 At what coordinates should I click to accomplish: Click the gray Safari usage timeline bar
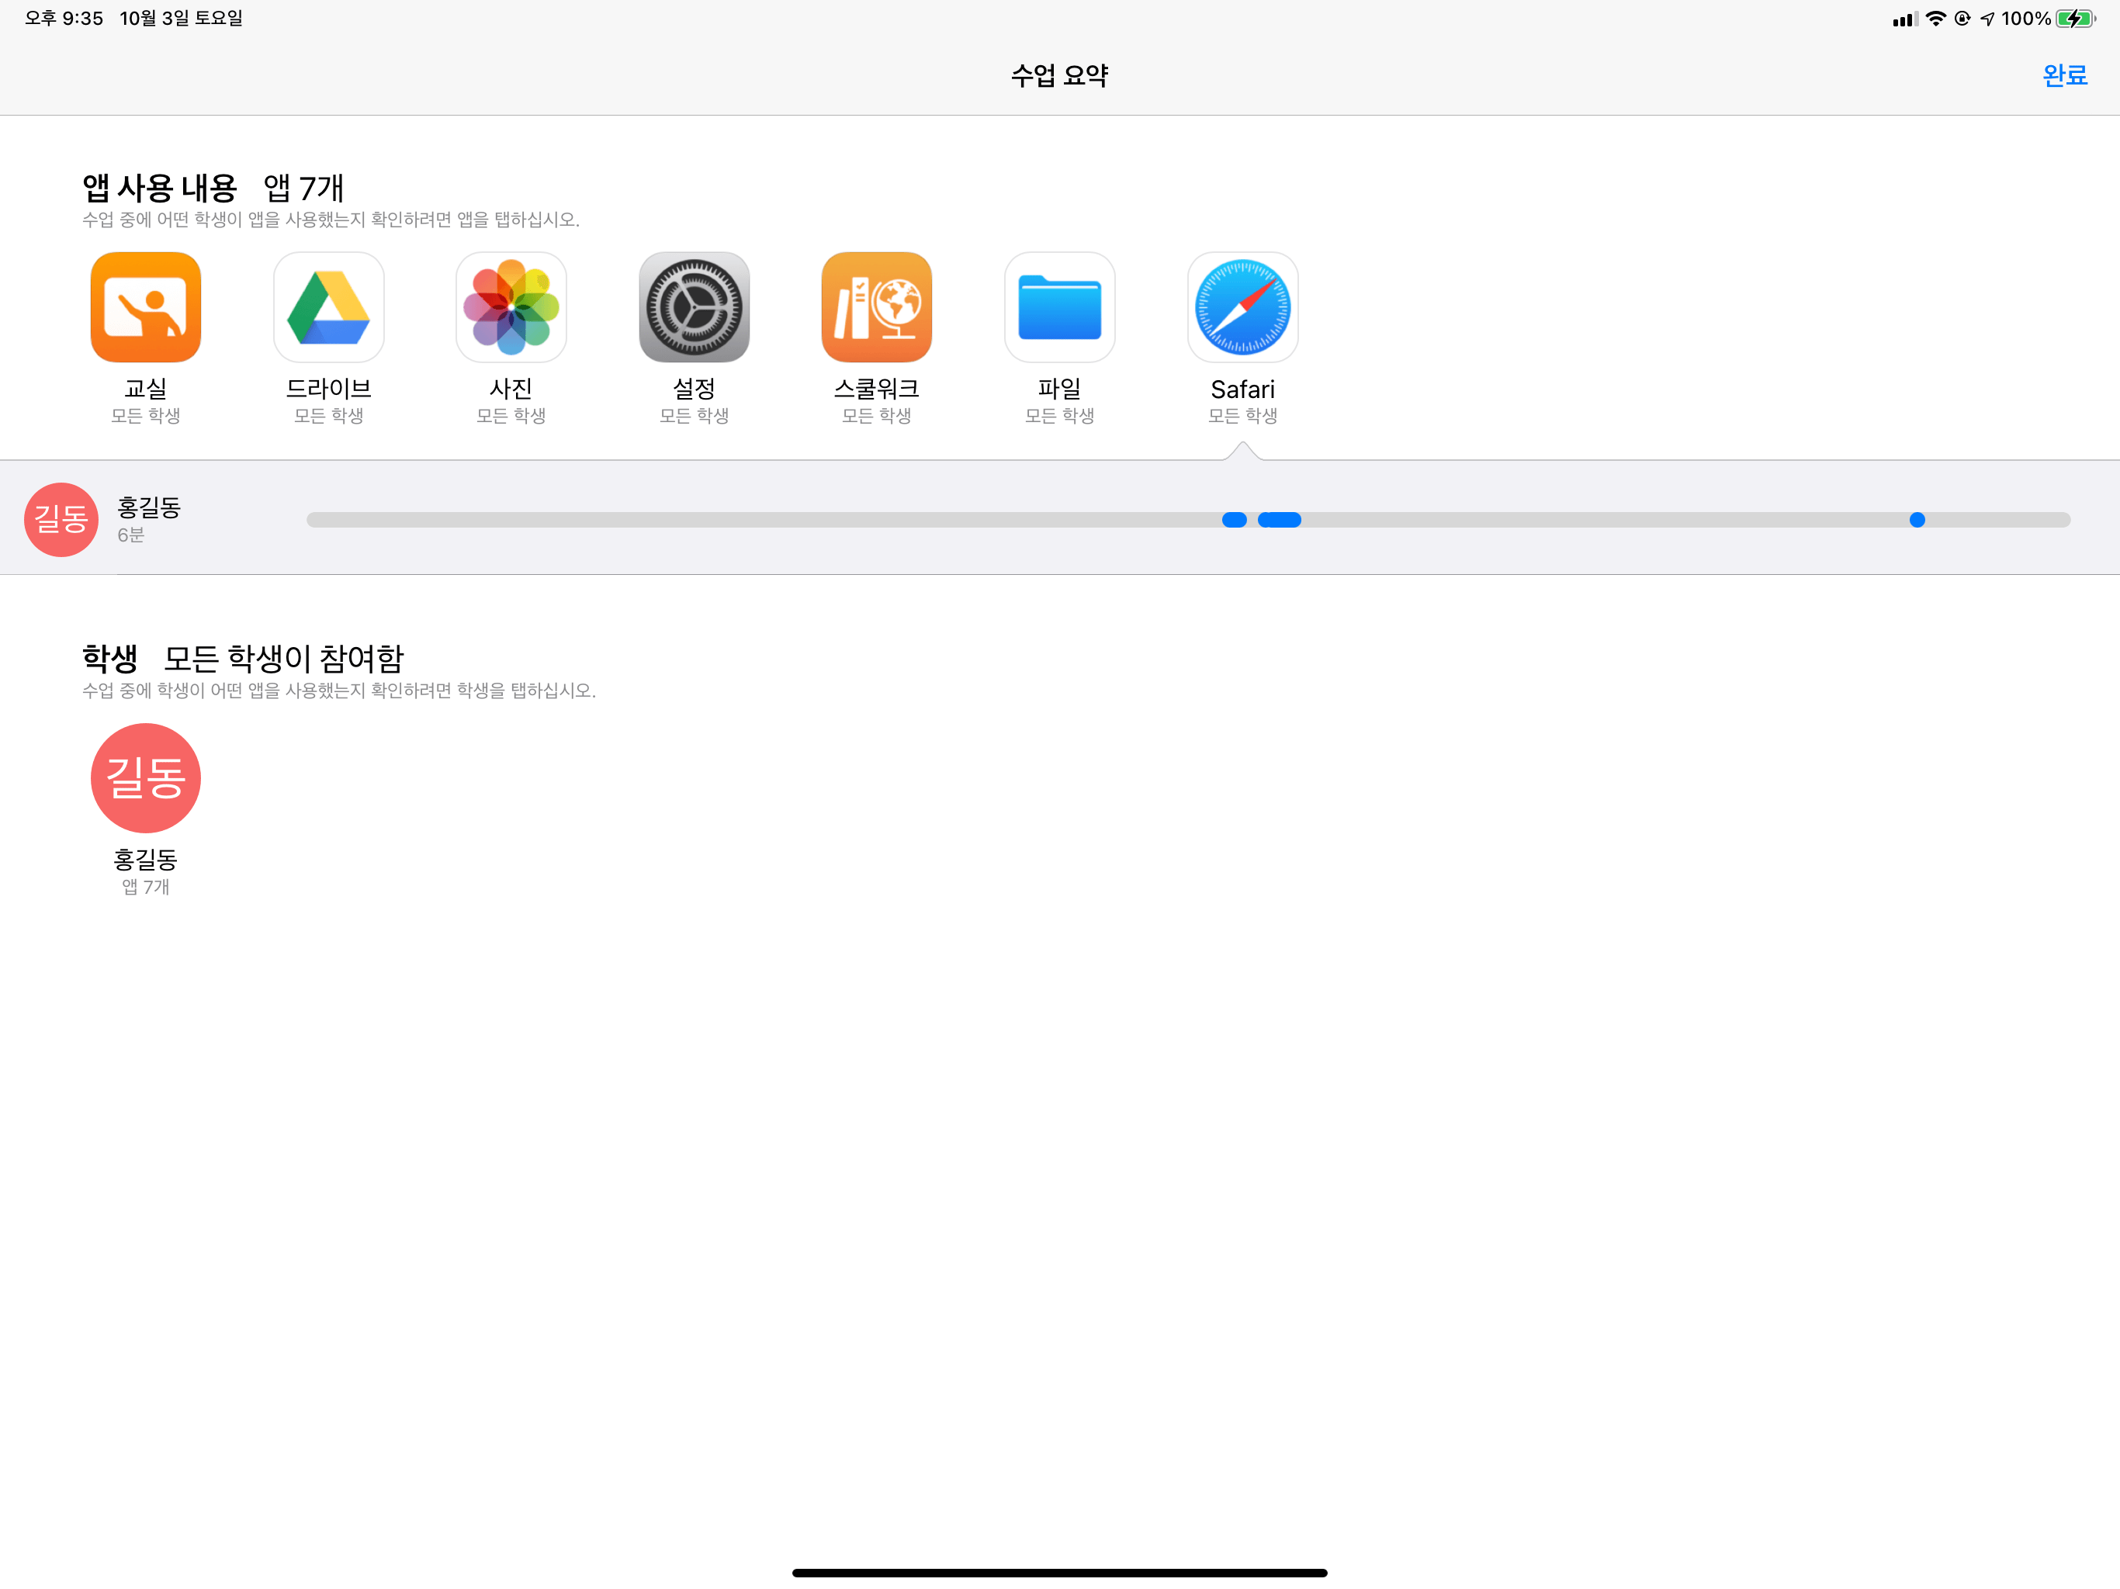(767, 519)
